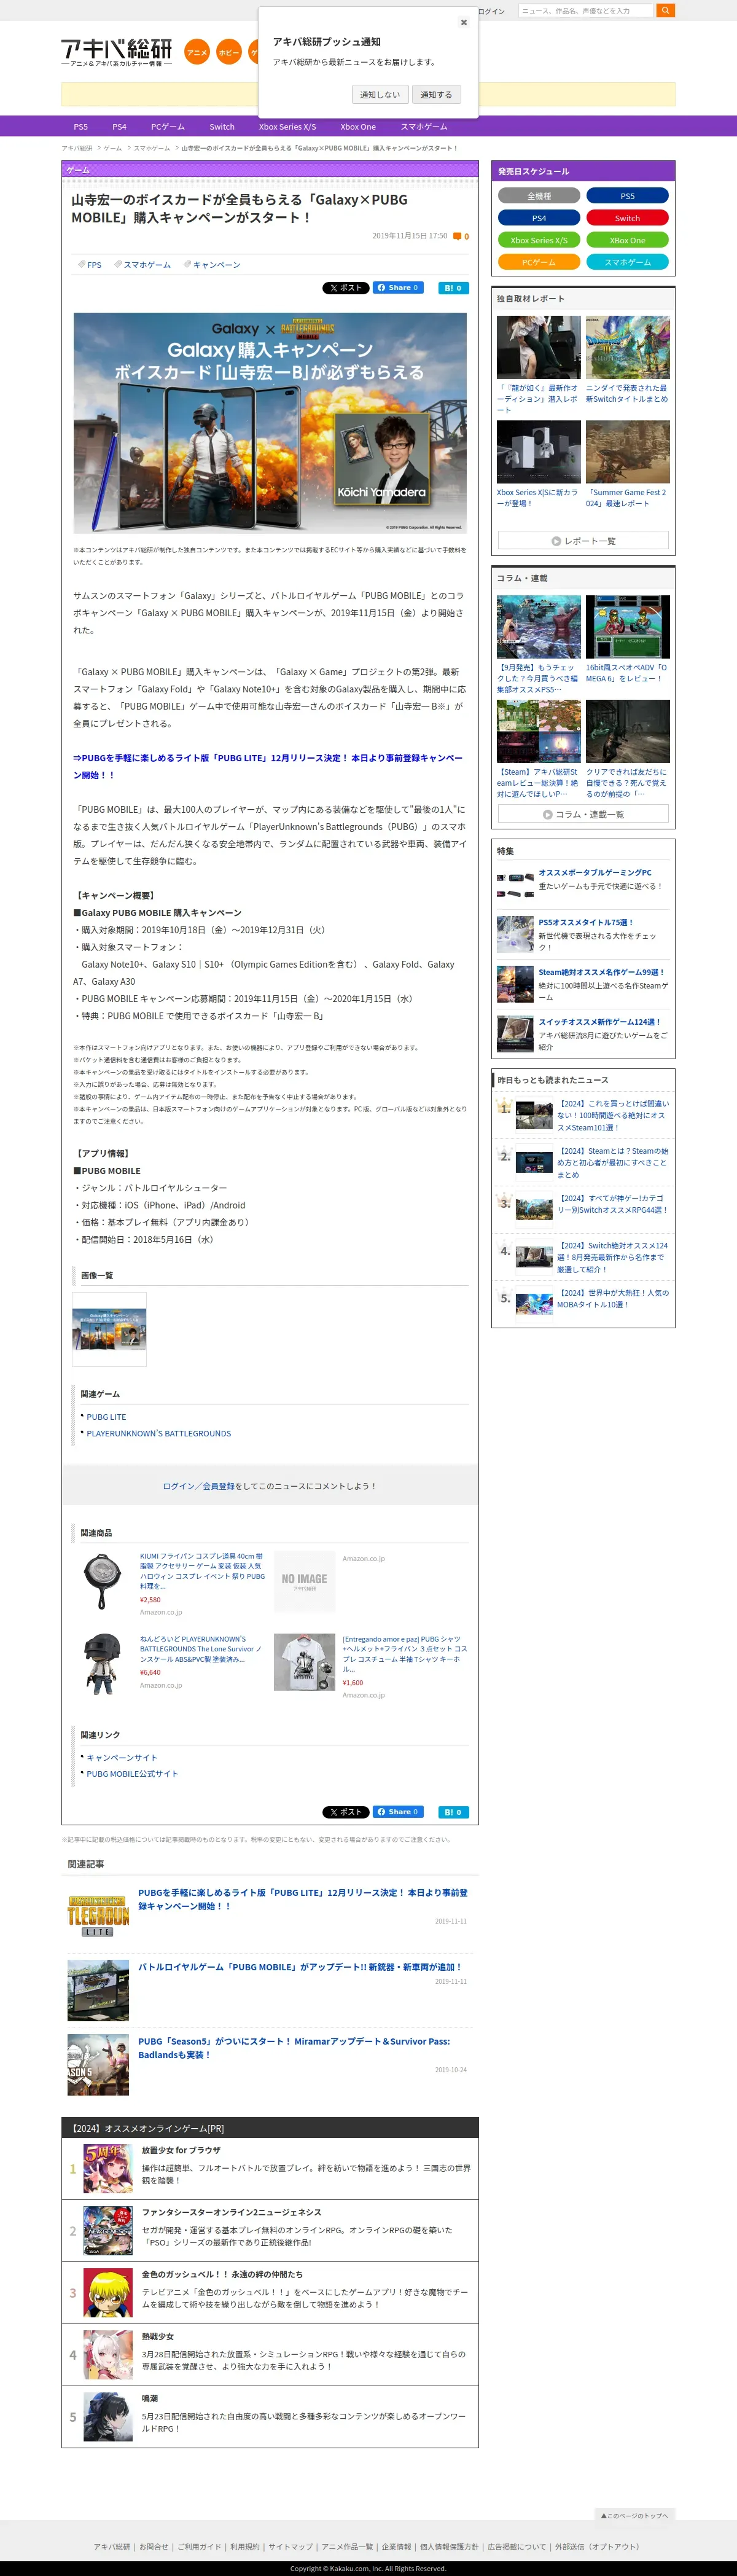737x2576 pixels.
Task: Select the blue PS4 schedule pill
Action: tap(539, 218)
